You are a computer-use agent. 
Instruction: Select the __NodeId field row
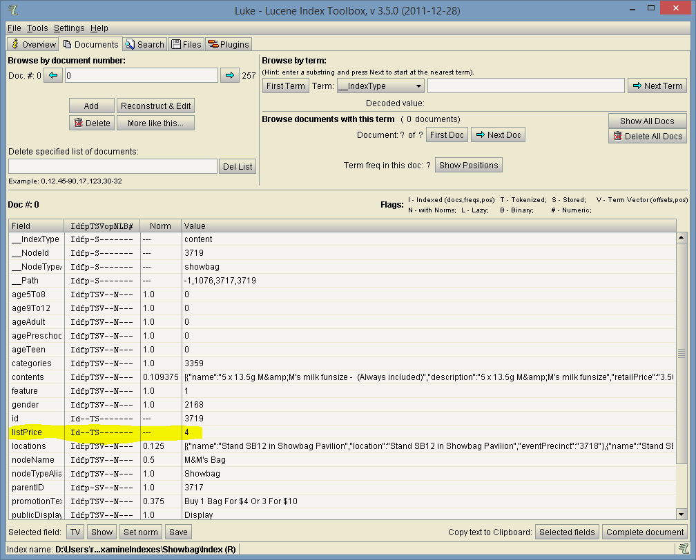(342, 252)
